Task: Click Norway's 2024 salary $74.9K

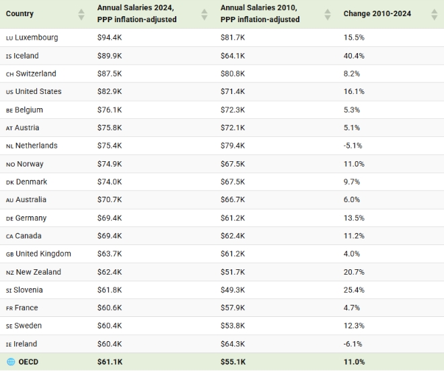Action: 109,164
